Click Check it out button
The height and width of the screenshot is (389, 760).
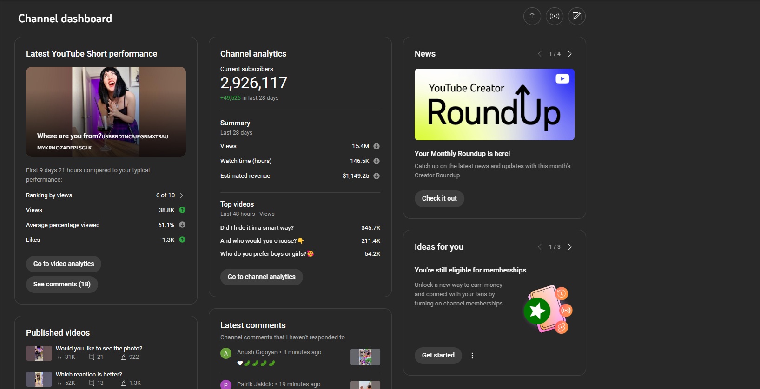439,198
